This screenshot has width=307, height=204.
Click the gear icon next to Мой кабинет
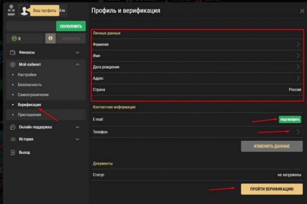tap(13, 64)
